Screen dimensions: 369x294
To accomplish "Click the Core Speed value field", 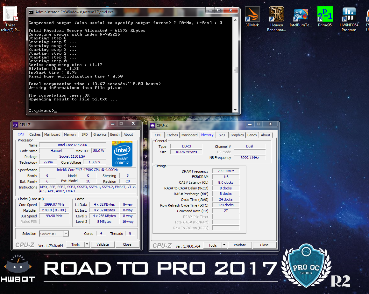I will coord(54,204).
